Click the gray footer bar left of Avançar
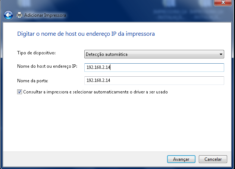Viewport: 235px width, 169px height. 85,159
